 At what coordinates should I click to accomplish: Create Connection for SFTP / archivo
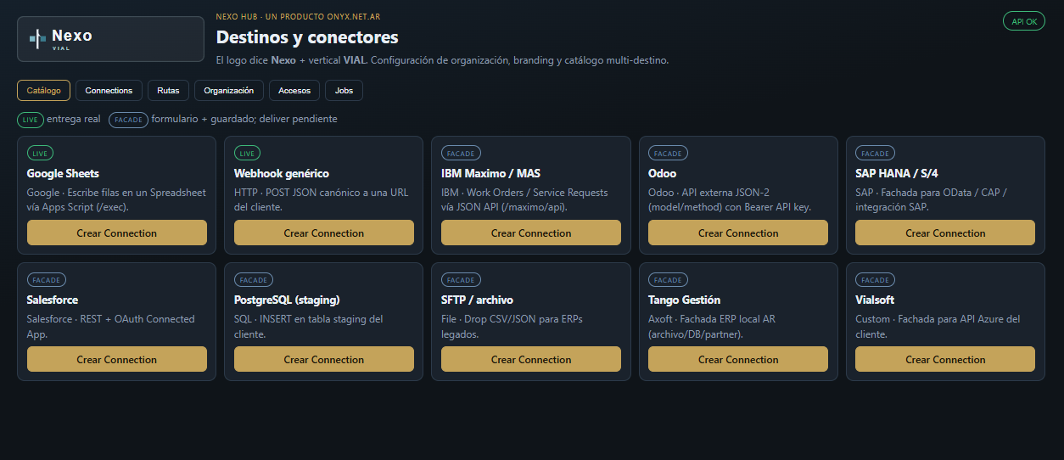pos(531,359)
